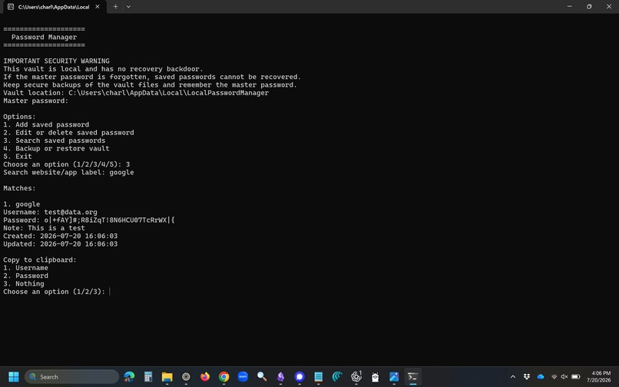Click the terminal tab's console icon
This screenshot has width=619, height=387.
tap(11, 7)
